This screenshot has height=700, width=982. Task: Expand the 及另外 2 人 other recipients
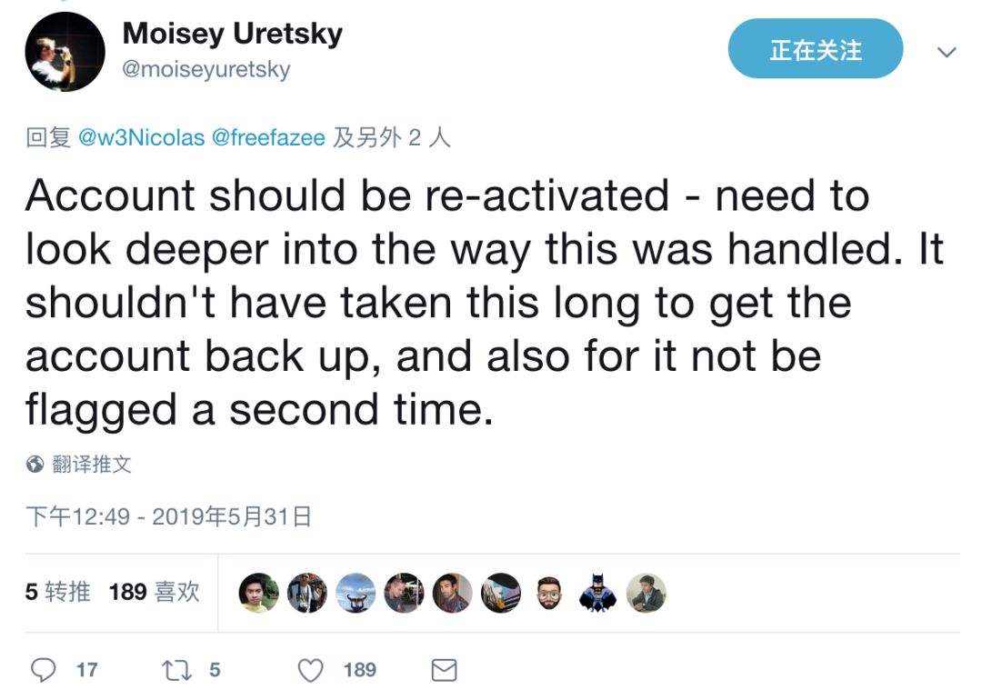click(392, 137)
